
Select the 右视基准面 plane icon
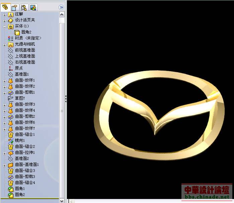[11, 63]
